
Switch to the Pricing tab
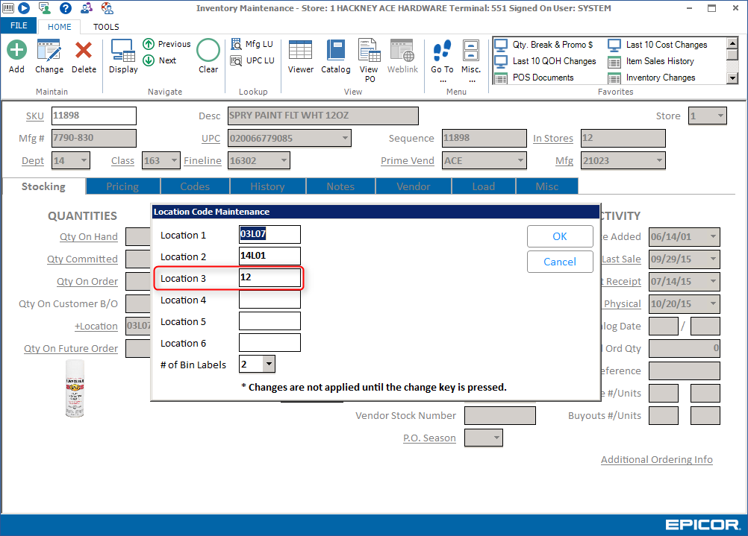pos(122,186)
